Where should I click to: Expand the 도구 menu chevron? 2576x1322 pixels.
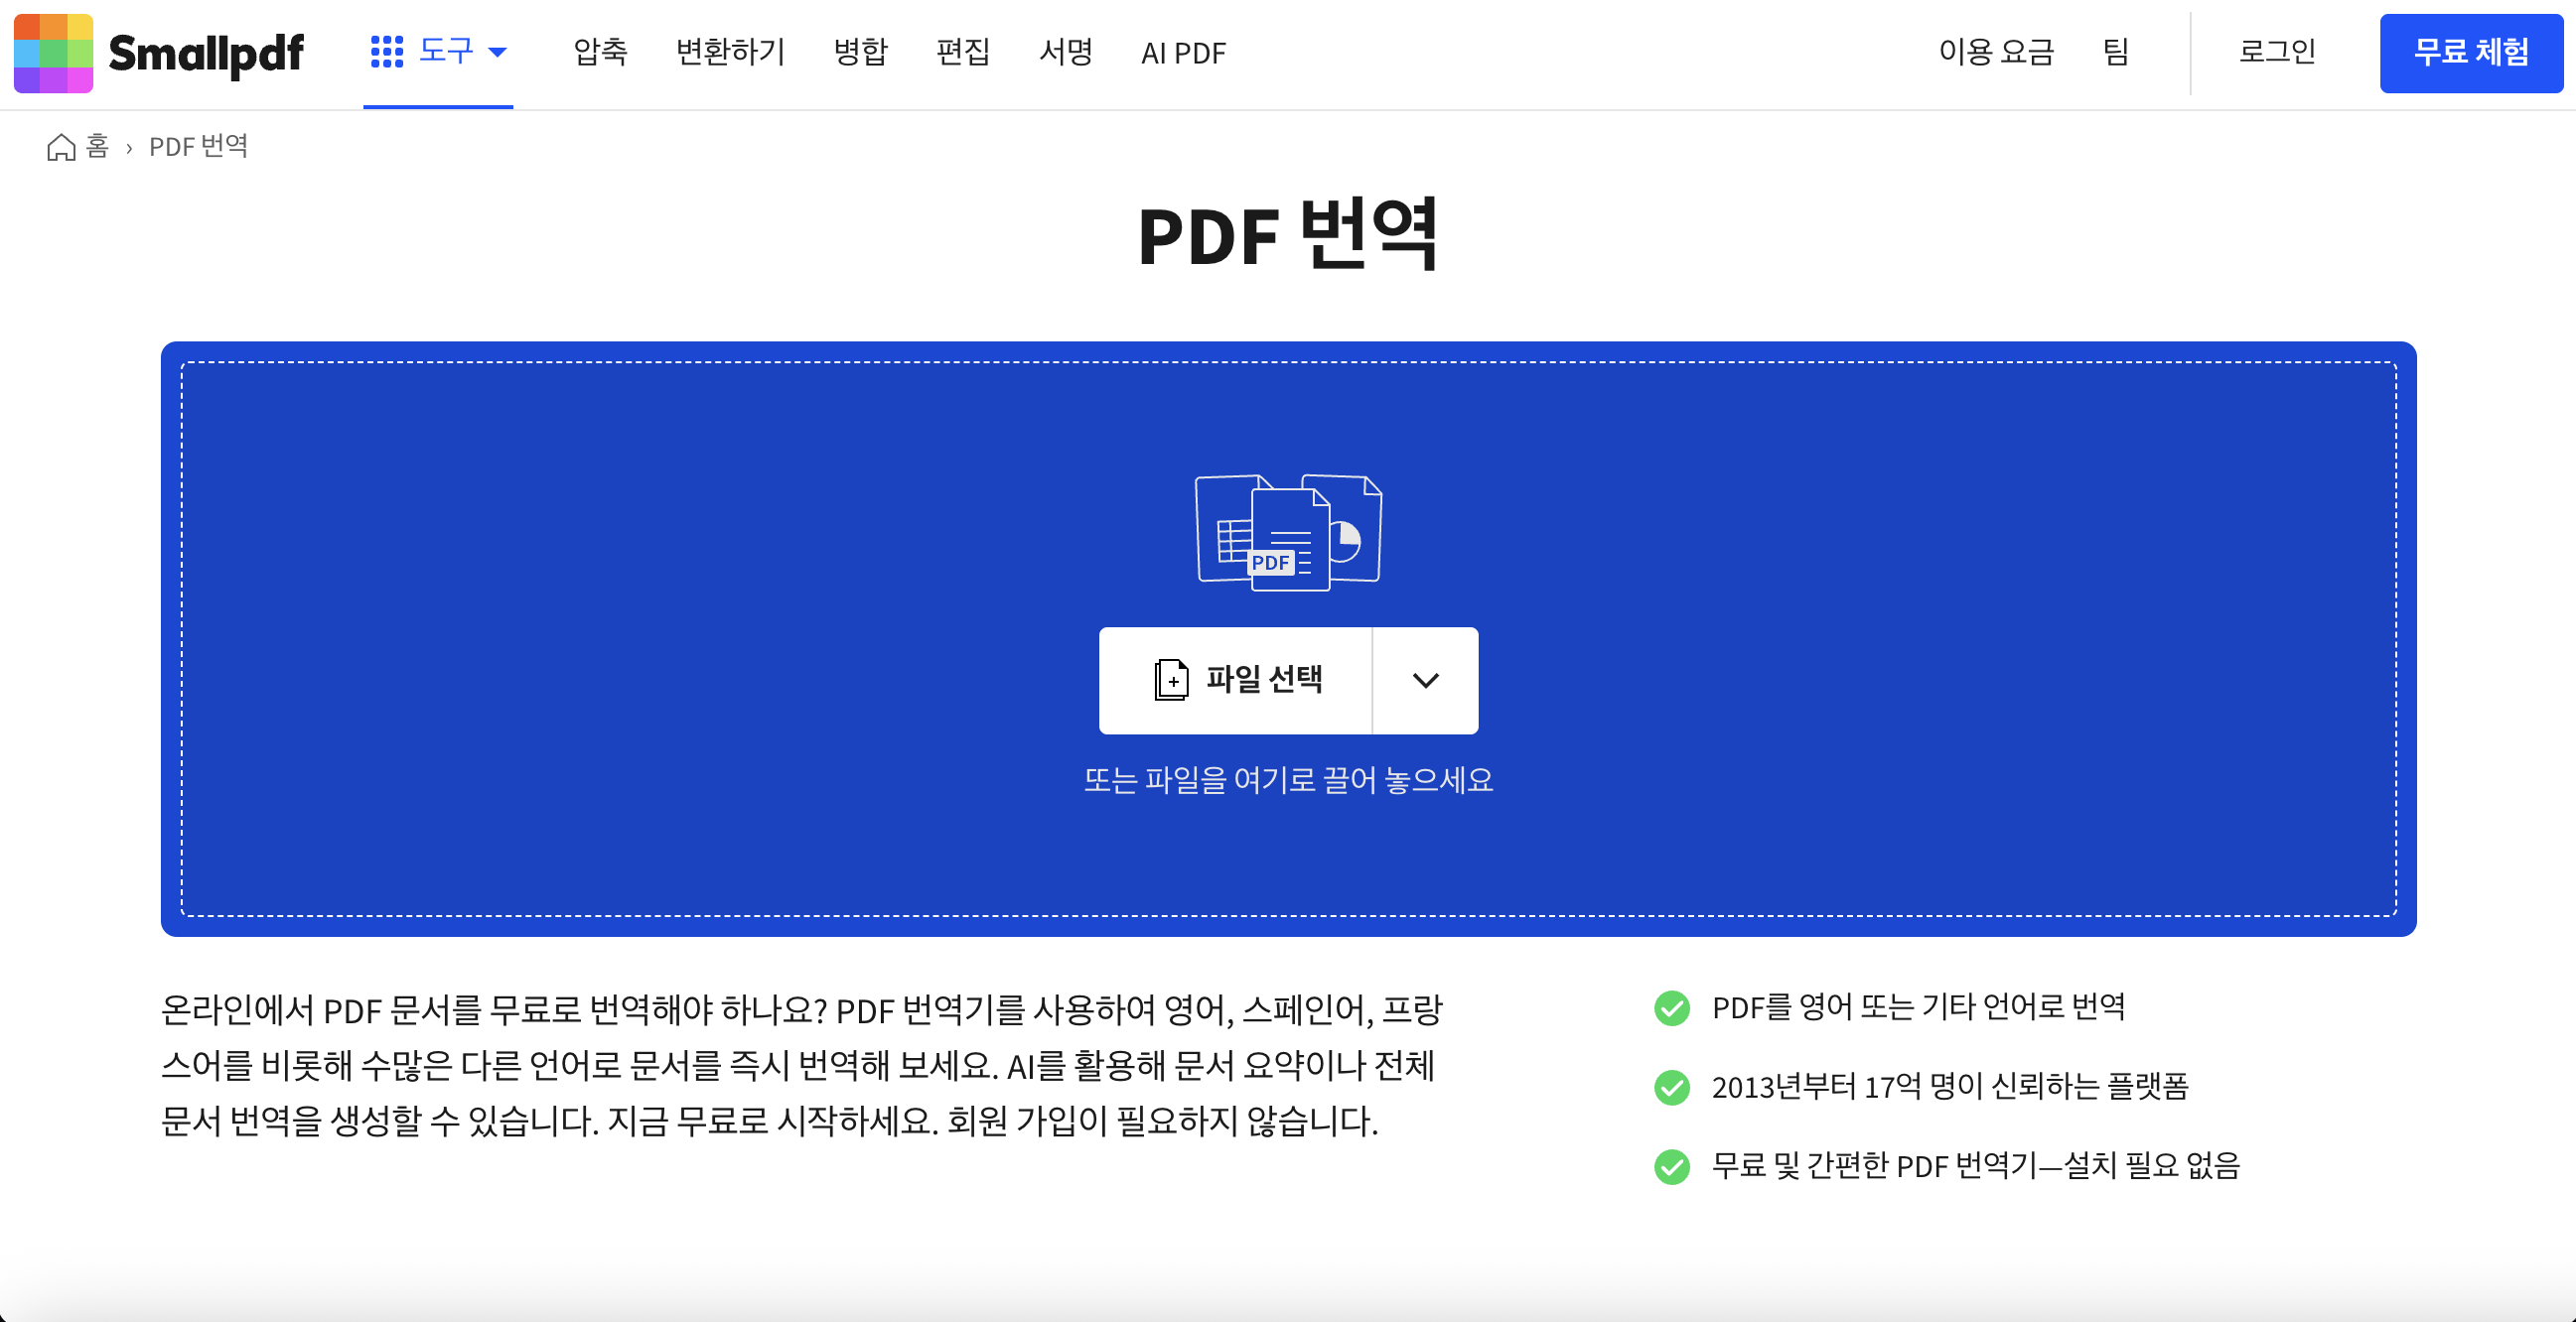click(x=500, y=53)
